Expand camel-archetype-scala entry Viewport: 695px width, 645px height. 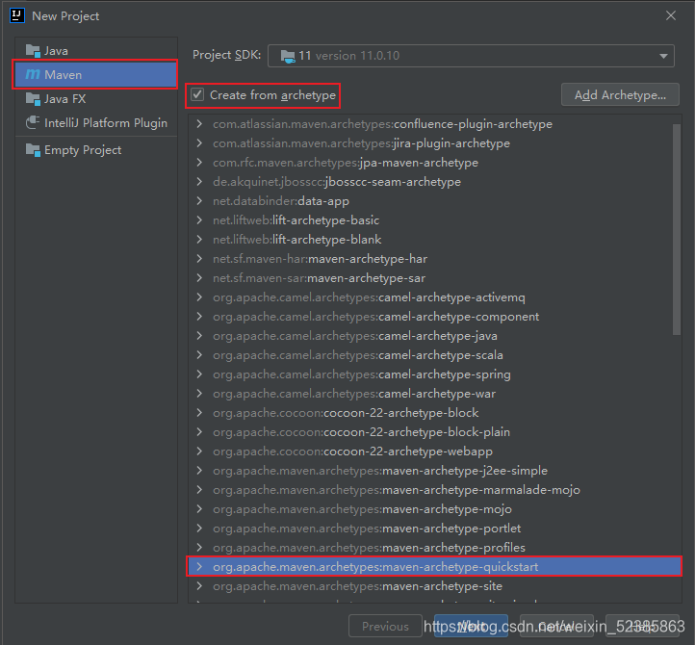199,355
